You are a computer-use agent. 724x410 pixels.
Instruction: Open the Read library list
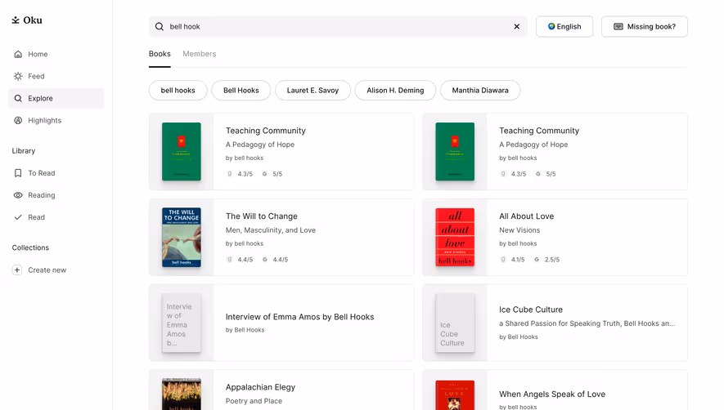(56, 217)
